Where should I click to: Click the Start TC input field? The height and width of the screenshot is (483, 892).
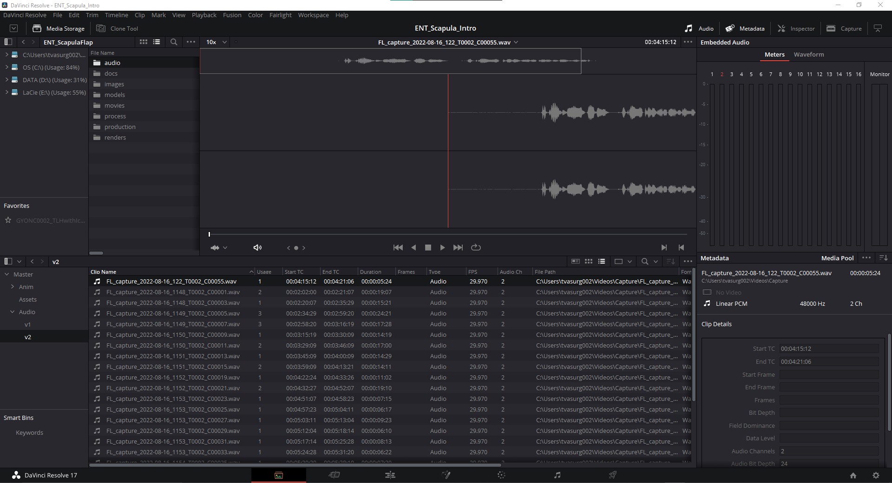(829, 348)
